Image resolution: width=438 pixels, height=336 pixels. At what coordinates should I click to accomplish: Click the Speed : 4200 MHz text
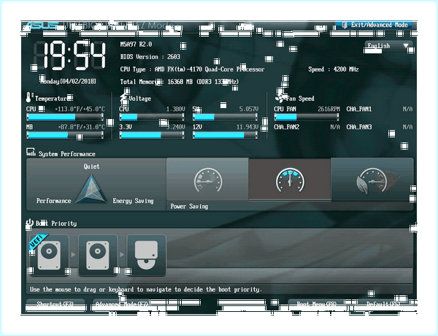(x=334, y=69)
